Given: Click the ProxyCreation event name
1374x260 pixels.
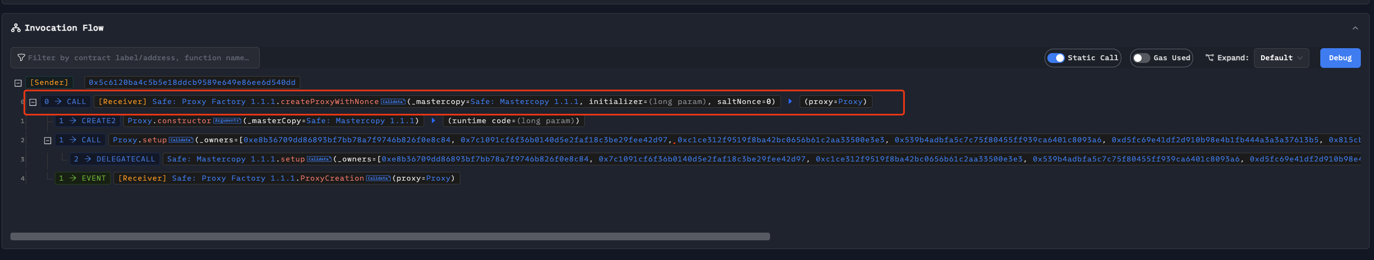Looking at the screenshot, I should 332,178.
